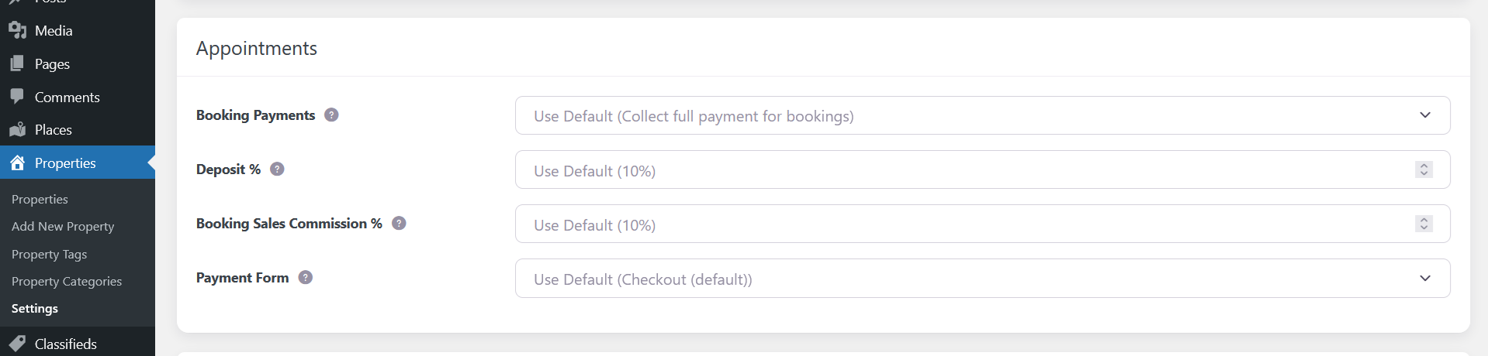This screenshot has width=1488, height=356.
Task: Click the Classifieds tag icon
Action: pyautogui.click(x=17, y=344)
